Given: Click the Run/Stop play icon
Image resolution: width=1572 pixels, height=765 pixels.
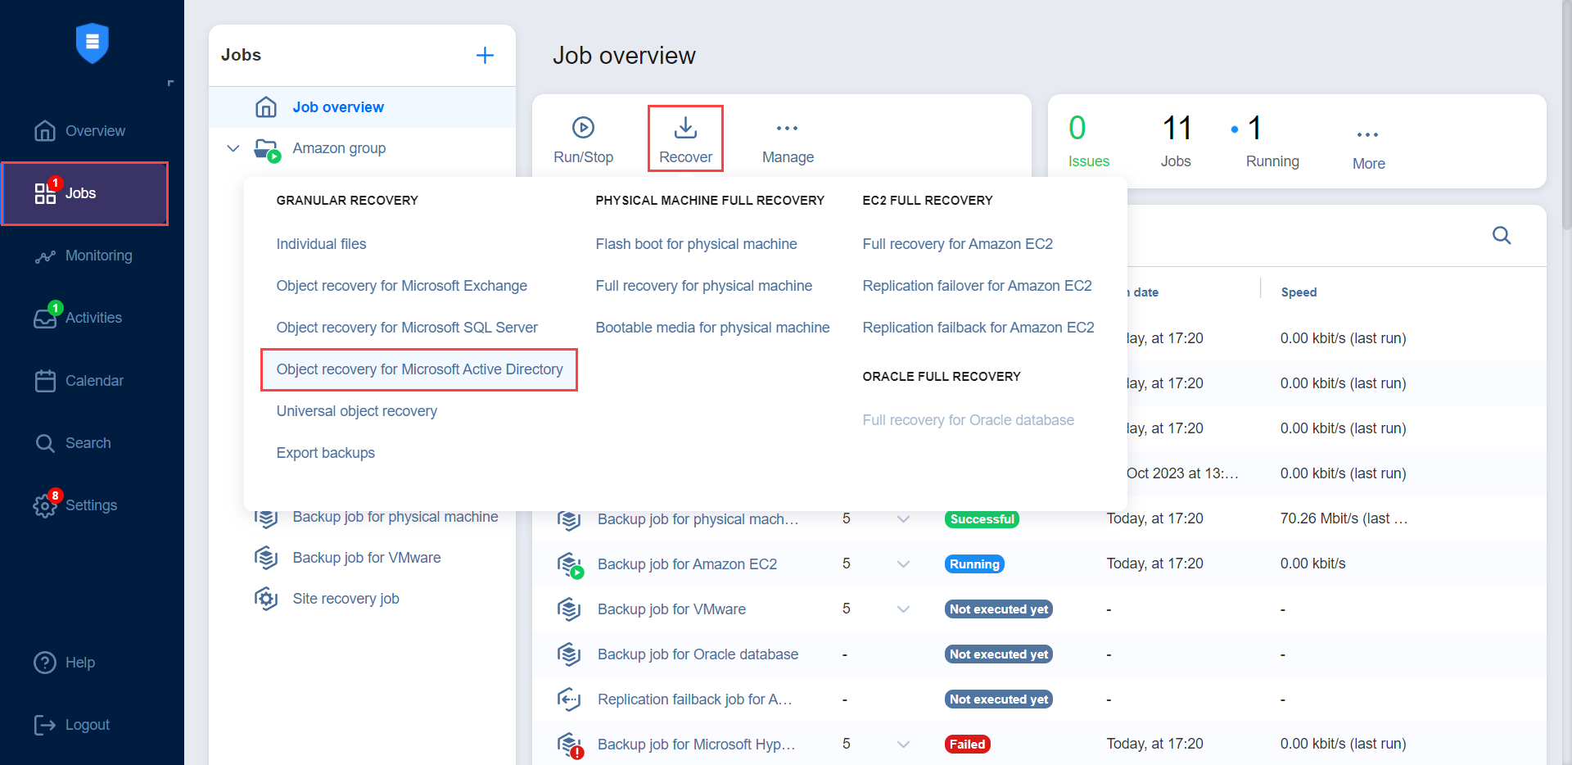Looking at the screenshot, I should click(x=583, y=127).
